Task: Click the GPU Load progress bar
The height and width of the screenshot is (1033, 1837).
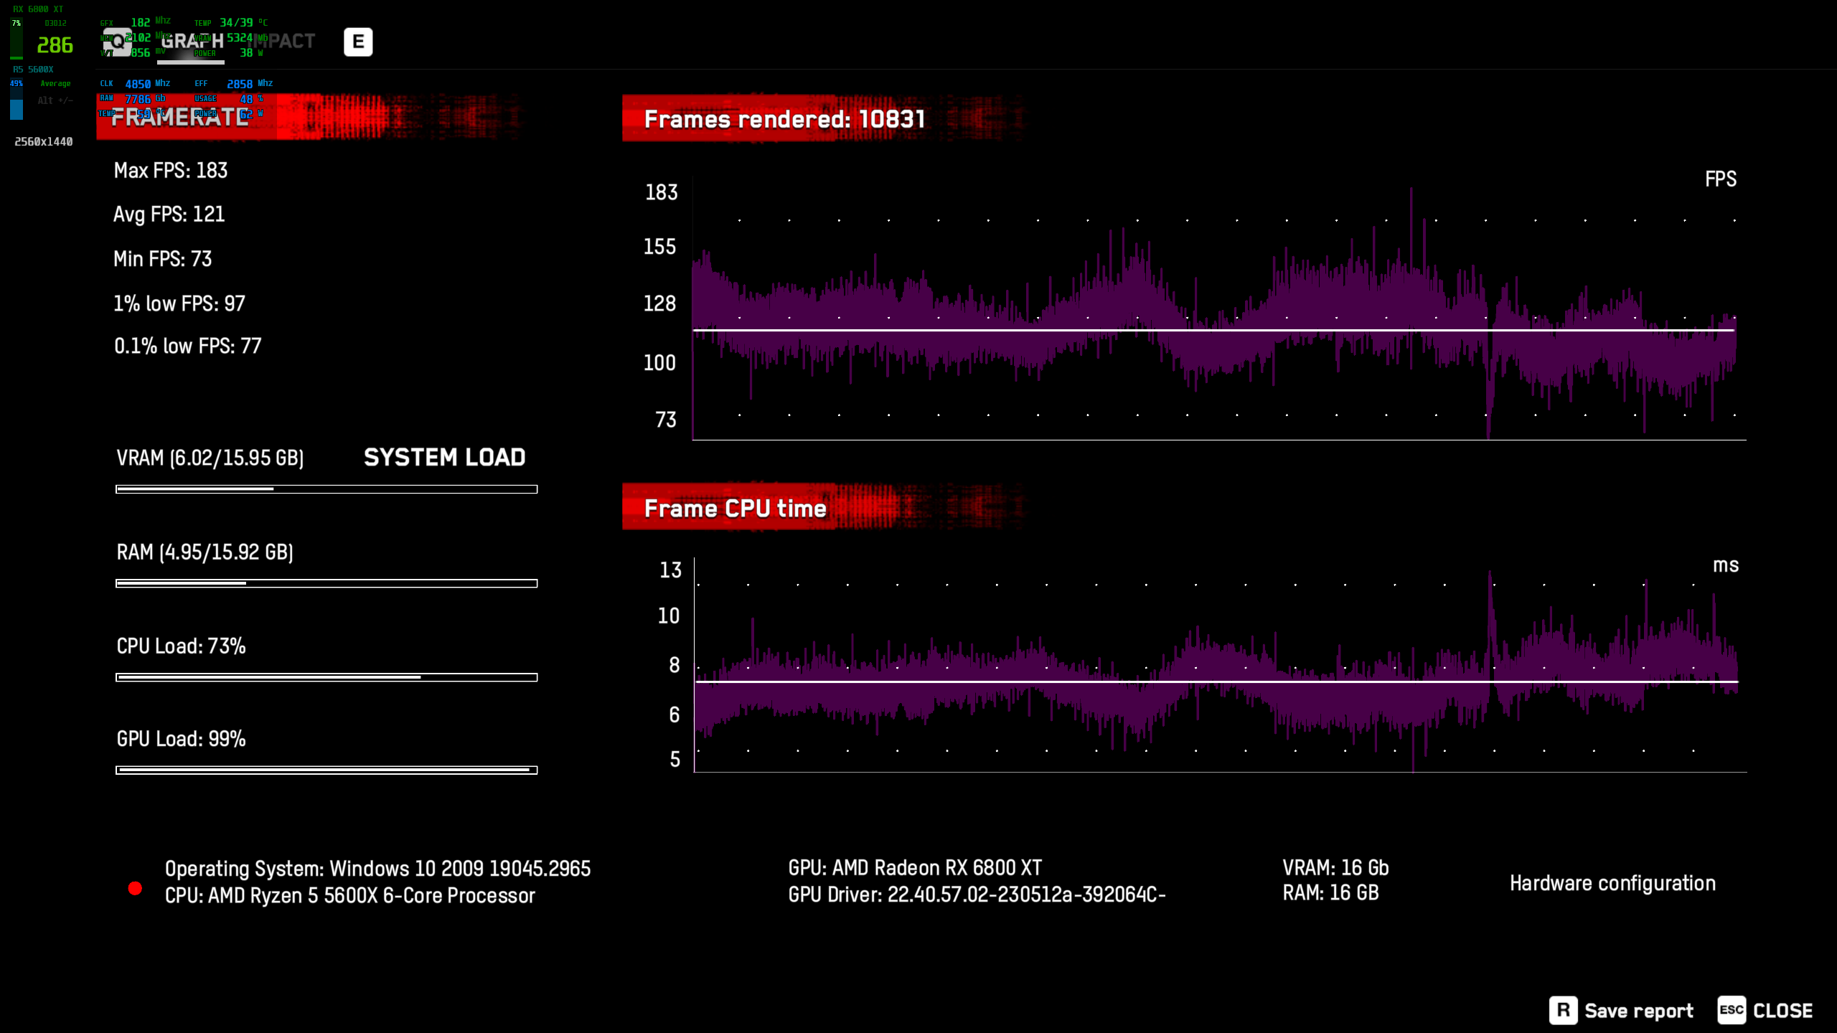Action: click(326, 770)
